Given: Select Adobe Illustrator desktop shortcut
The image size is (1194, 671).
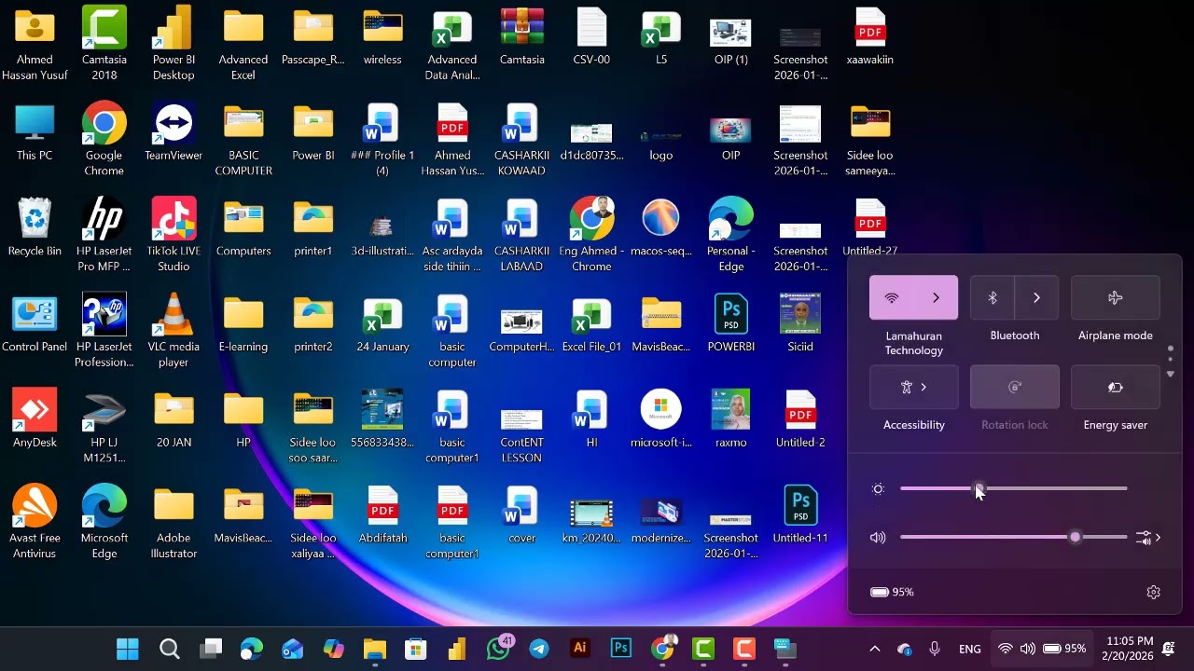Looking at the screenshot, I should tap(174, 522).
